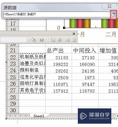The width and height of the screenshot is (118, 127).
Task: Click the by row icon
Action: [67, 40]
